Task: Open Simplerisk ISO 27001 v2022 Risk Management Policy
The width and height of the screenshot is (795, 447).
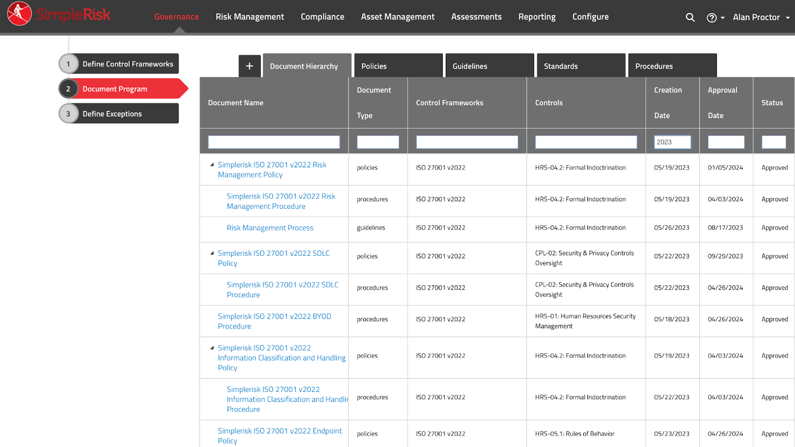Action: 272,170
